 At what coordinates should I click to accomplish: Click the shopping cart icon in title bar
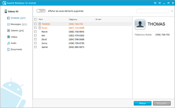[155, 3]
